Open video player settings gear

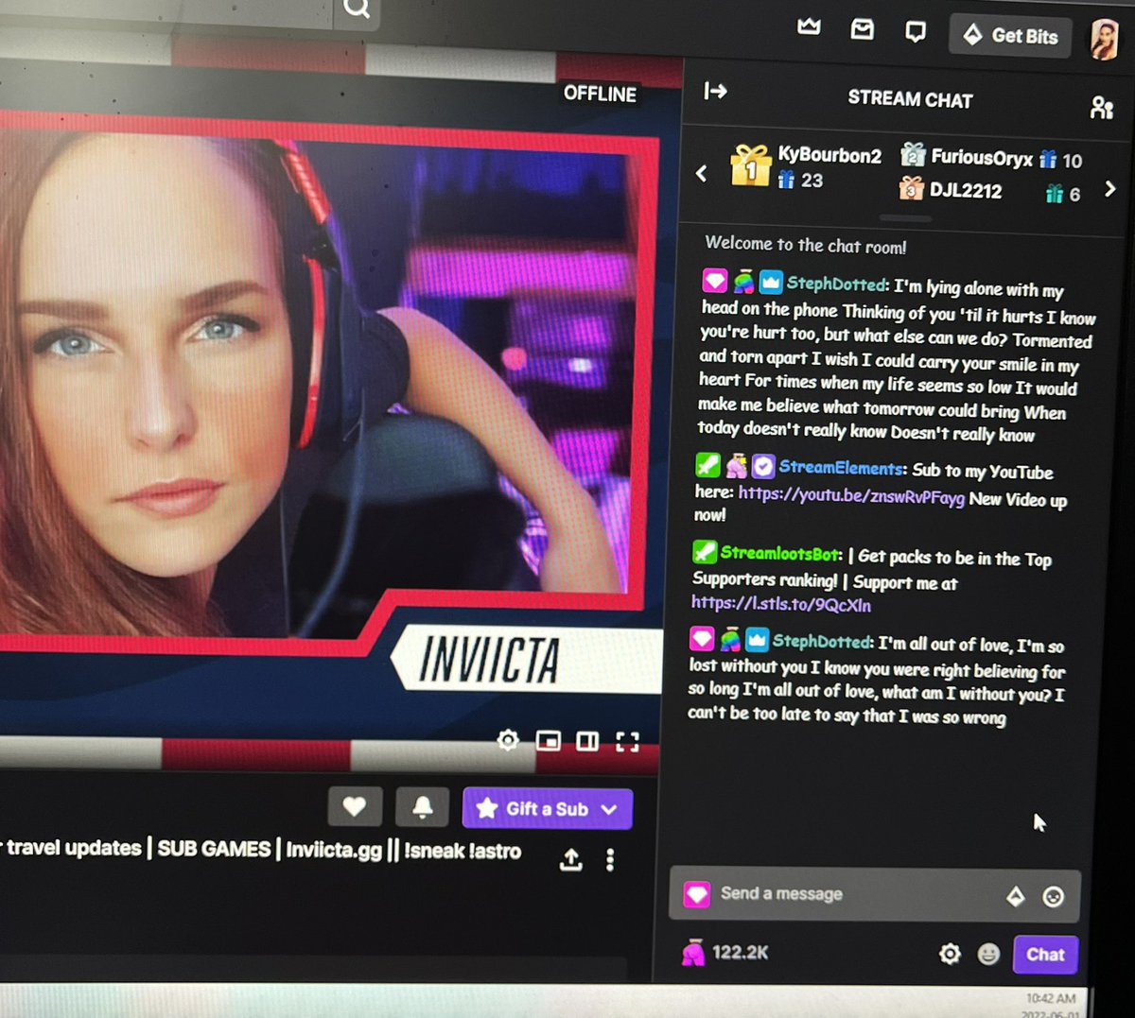(508, 740)
